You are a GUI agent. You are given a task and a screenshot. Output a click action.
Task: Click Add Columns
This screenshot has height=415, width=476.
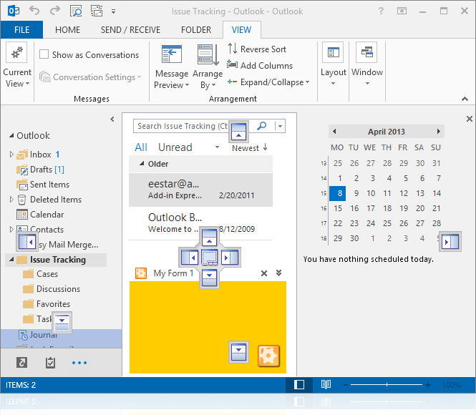(x=260, y=65)
